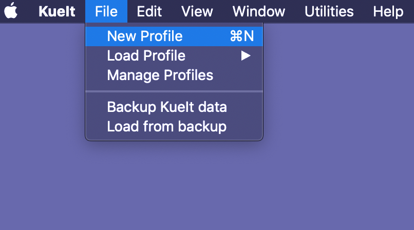Open the Help menu

click(388, 11)
